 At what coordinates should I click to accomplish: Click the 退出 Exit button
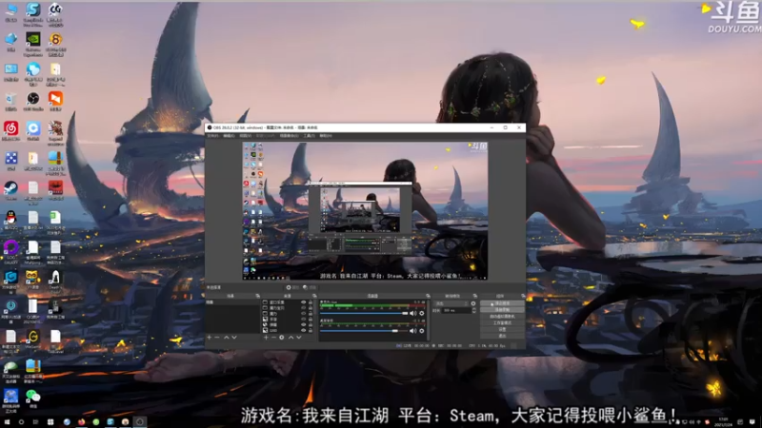pos(502,336)
